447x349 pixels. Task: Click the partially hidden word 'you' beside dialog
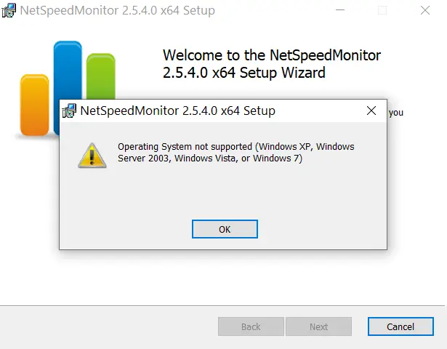(x=396, y=113)
